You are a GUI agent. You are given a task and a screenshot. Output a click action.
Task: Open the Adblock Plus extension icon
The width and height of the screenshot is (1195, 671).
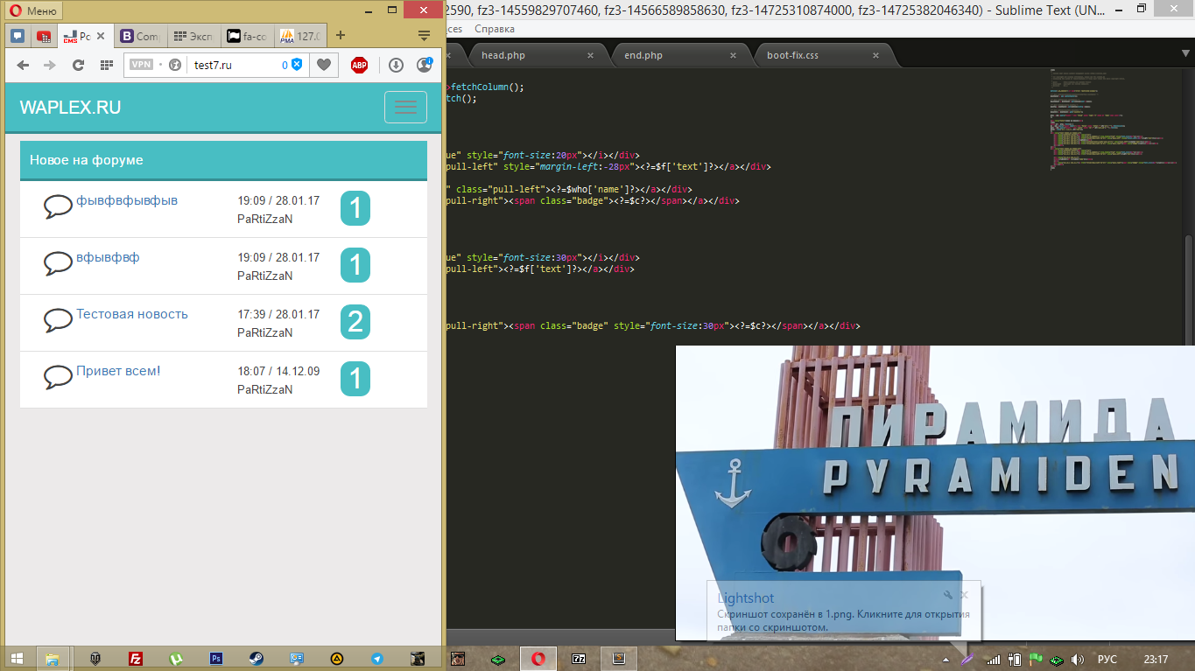[x=359, y=65]
